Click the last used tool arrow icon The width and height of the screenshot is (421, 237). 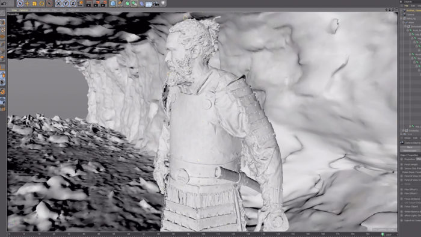[x=49, y=4]
